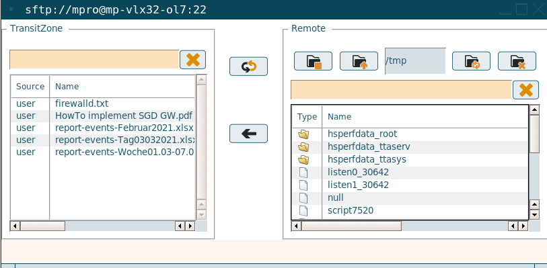Click the user source cell for firewalld.txt
547x268 pixels.
pyautogui.click(x=26, y=103)
